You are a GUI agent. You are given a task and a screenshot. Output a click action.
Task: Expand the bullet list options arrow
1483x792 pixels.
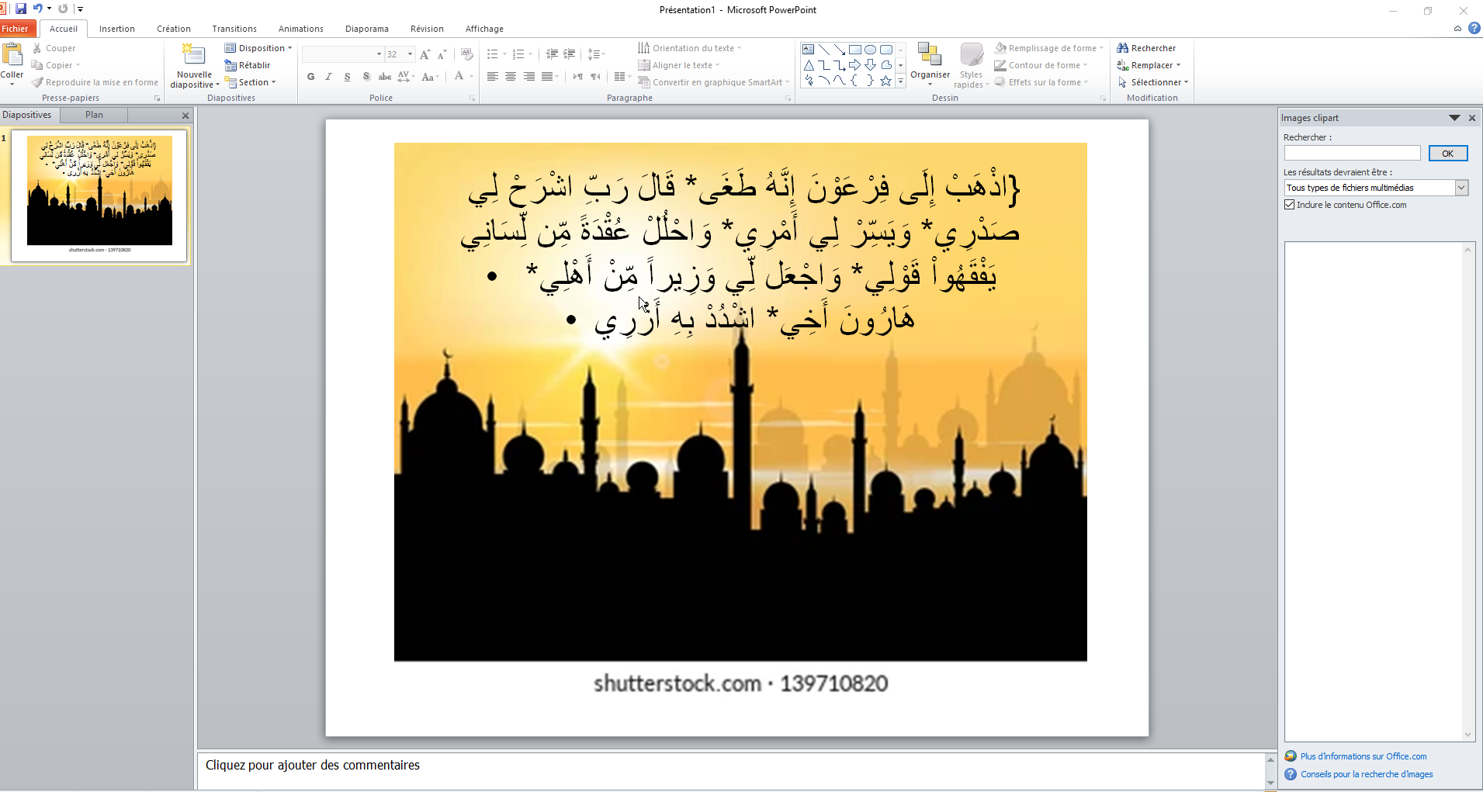click(504, 54)
